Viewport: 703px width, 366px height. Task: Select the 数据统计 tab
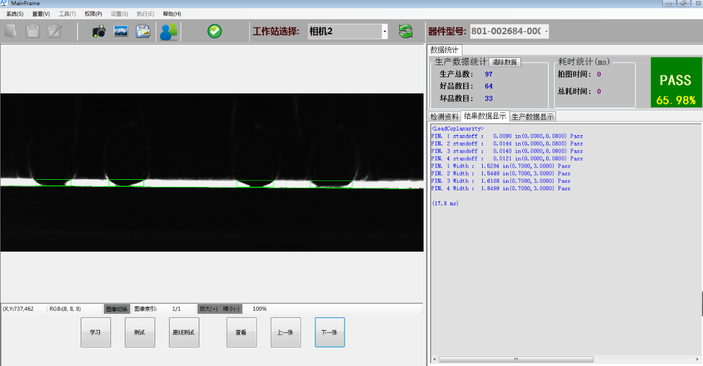pyautogui.click(x=444, y=50)
